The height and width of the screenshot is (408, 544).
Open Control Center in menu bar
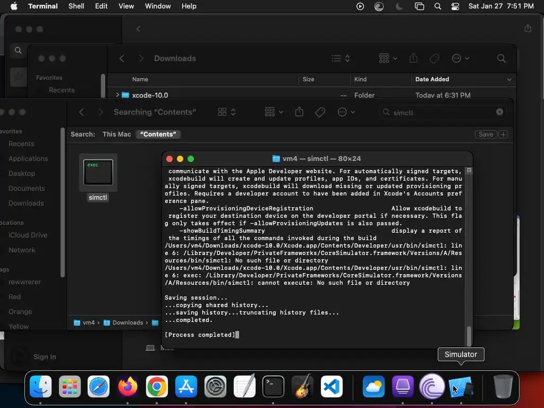455,6
